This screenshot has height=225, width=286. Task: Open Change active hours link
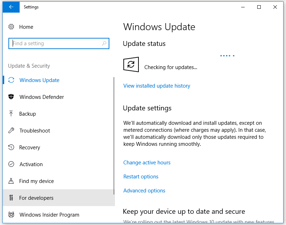(x=147, y=163)
